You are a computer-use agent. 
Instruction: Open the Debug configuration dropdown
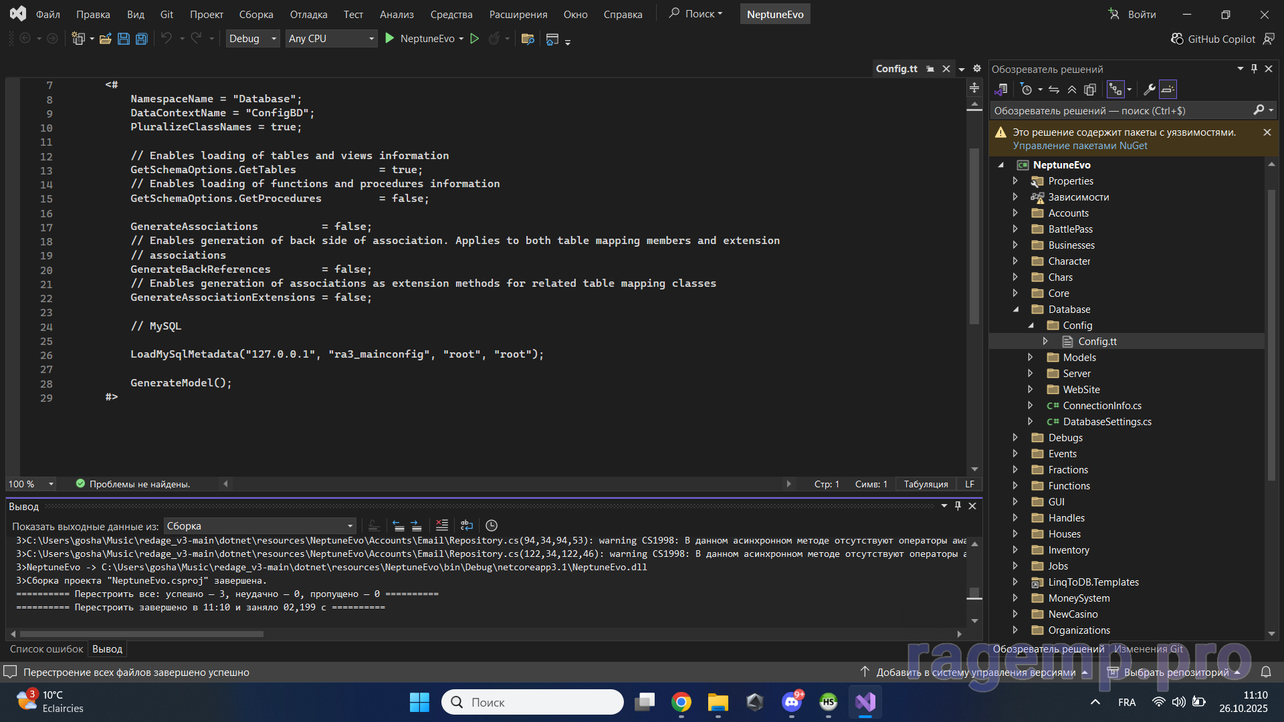252,39
